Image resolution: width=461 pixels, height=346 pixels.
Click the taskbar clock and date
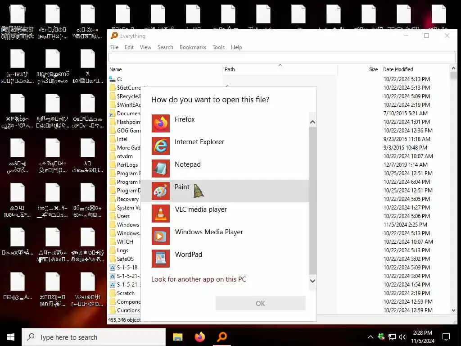pos(422,337)
